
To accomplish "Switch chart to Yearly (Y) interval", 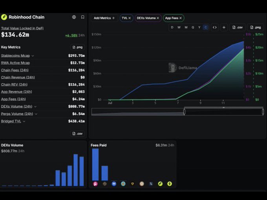I will click(x=199, y=28).
